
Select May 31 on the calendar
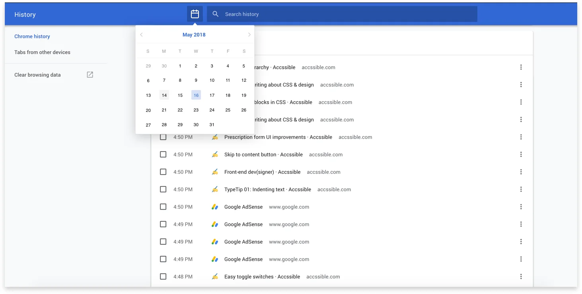click(x=212, y=125)
